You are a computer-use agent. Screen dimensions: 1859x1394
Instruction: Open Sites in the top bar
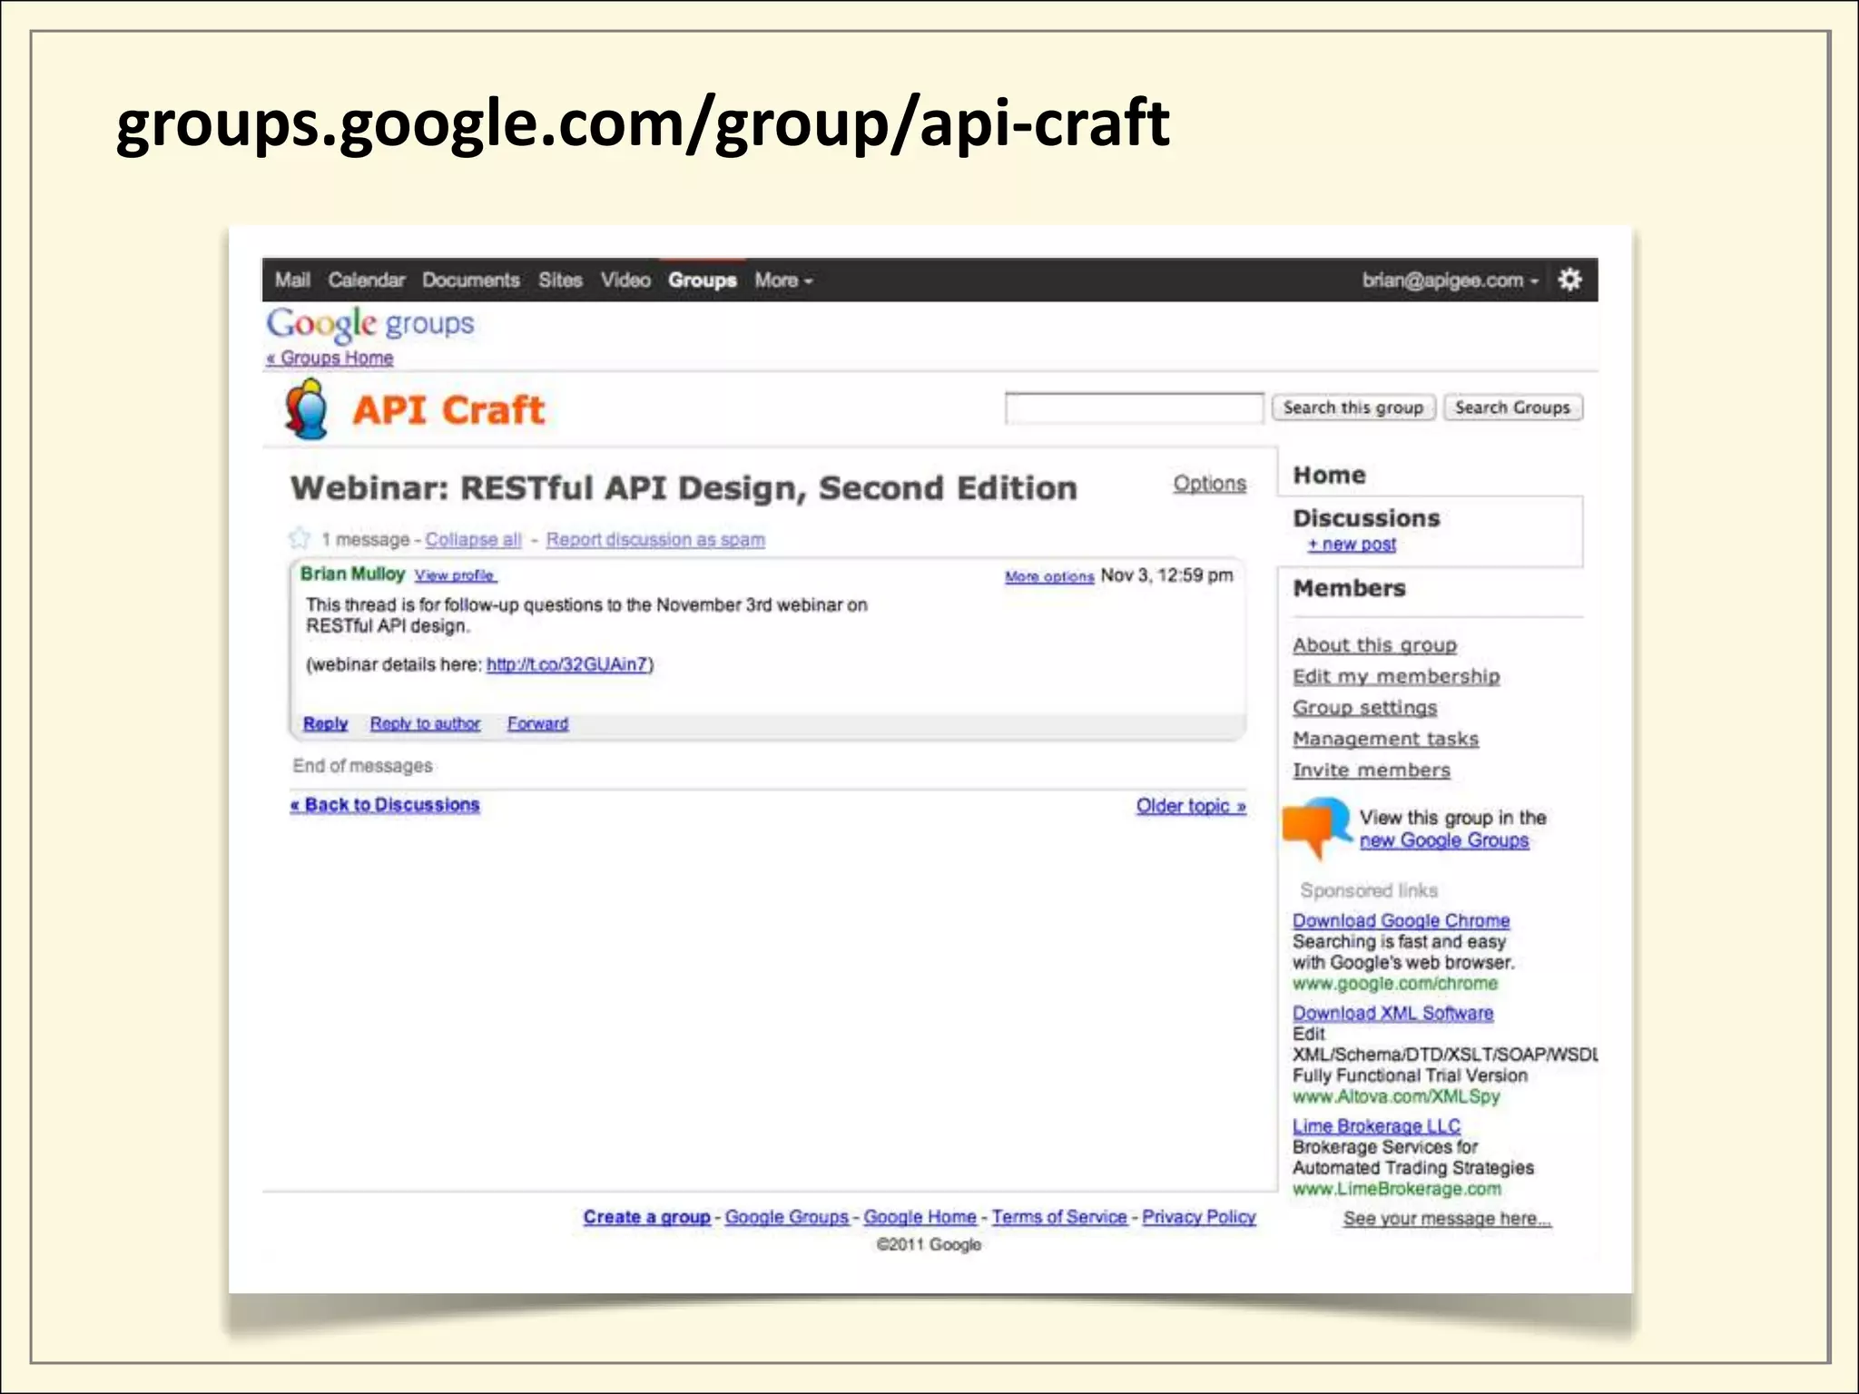[560, 280]
